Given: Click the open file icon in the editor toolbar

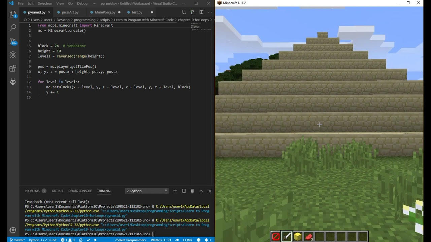Looking at the screenshot, I should pyautogui.click(x=192, y=12).
